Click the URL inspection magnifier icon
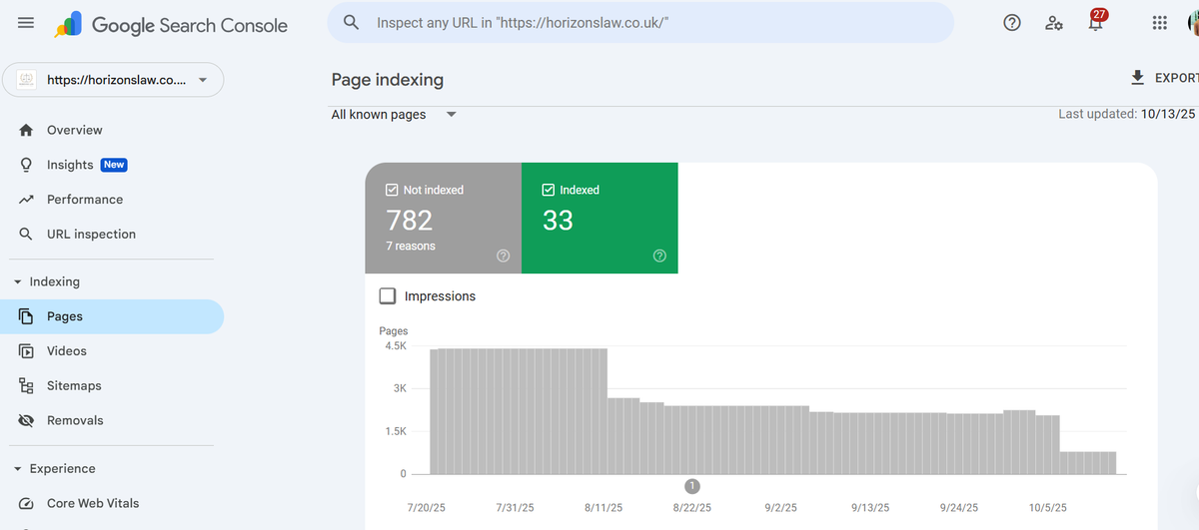1199x530 pixels. (27, 235)
